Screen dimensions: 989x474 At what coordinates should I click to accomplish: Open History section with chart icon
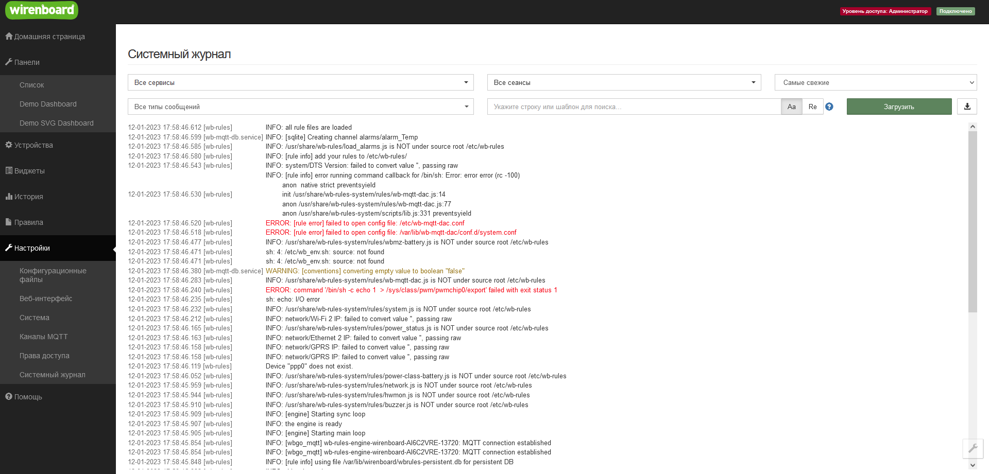point(9,197)
